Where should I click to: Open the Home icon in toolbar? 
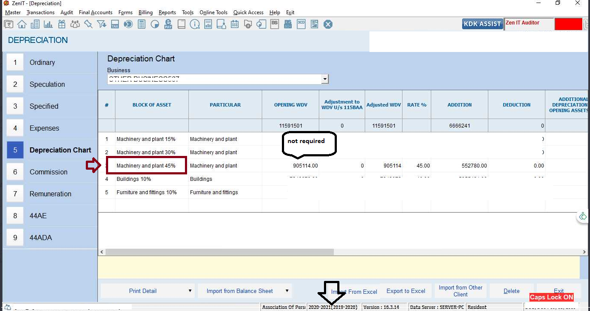pyautogui.click(x=21, y=24)
